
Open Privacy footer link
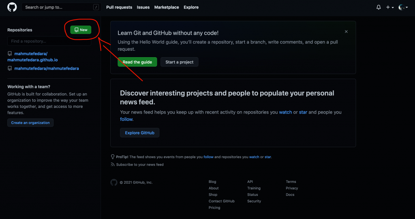click(292, 188)
